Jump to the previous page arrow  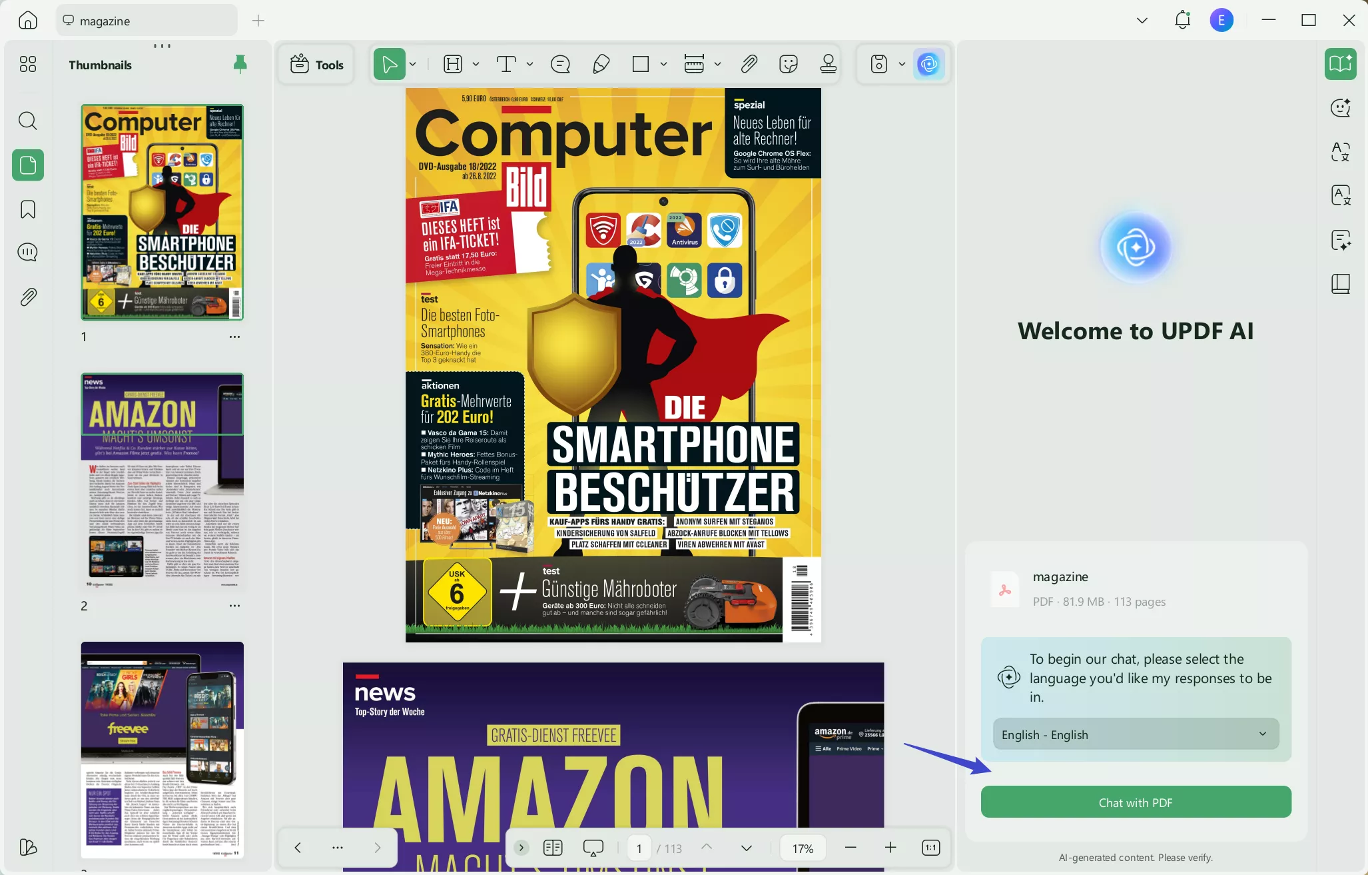pos(707,847)
